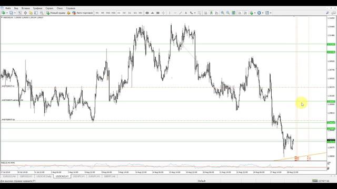Screen dimensions: 337x189
Task: Select the arrows objects tool
Action: (x=191, y=13)
